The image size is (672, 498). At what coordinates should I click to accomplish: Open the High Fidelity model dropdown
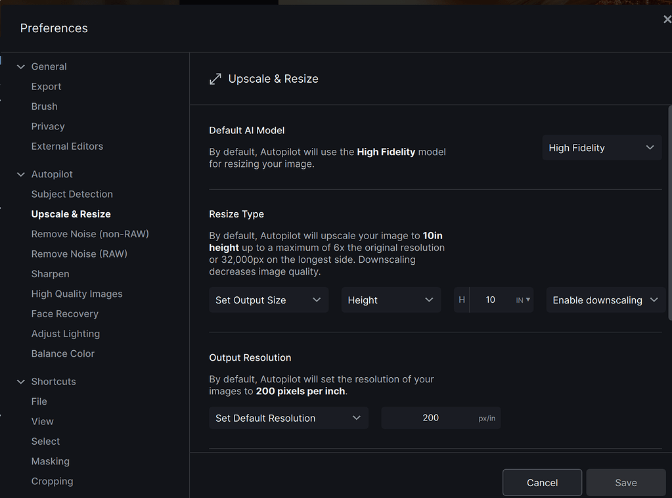click(x=600, y=147)
